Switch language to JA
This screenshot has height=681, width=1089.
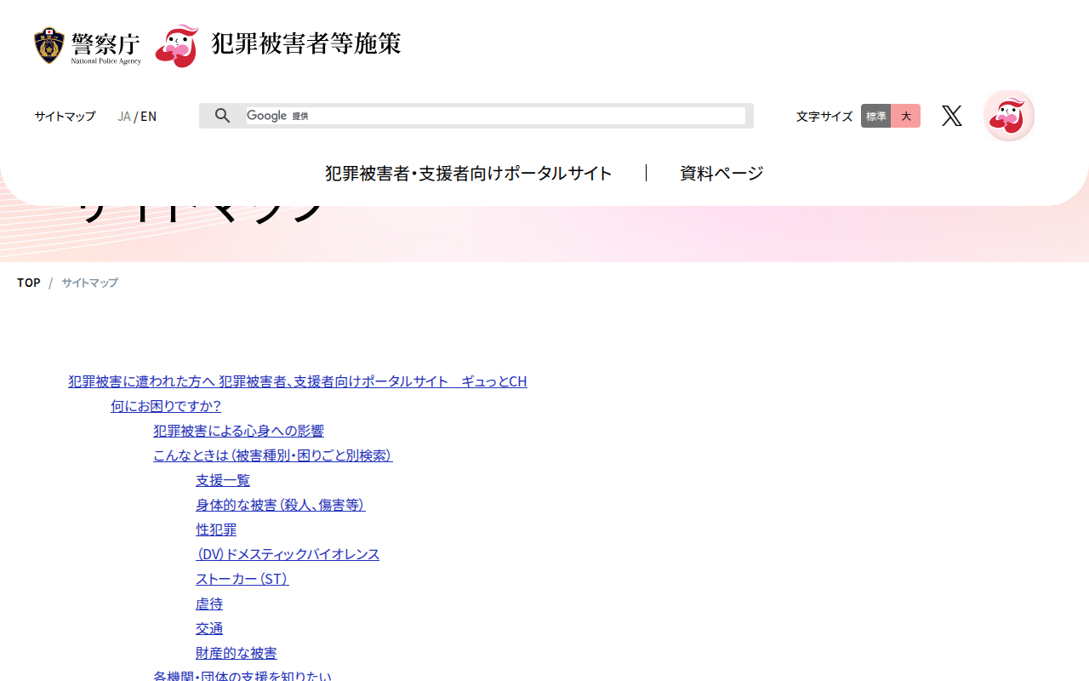pyautogui.click(x=124, y=116)
